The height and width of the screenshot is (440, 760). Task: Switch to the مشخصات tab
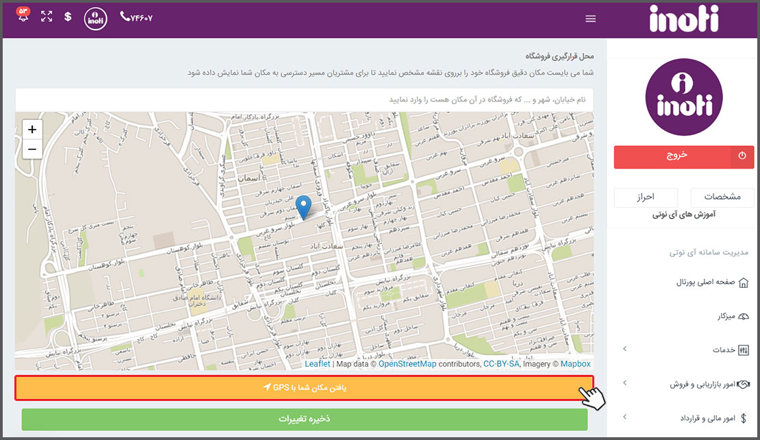tap(722, 197)
